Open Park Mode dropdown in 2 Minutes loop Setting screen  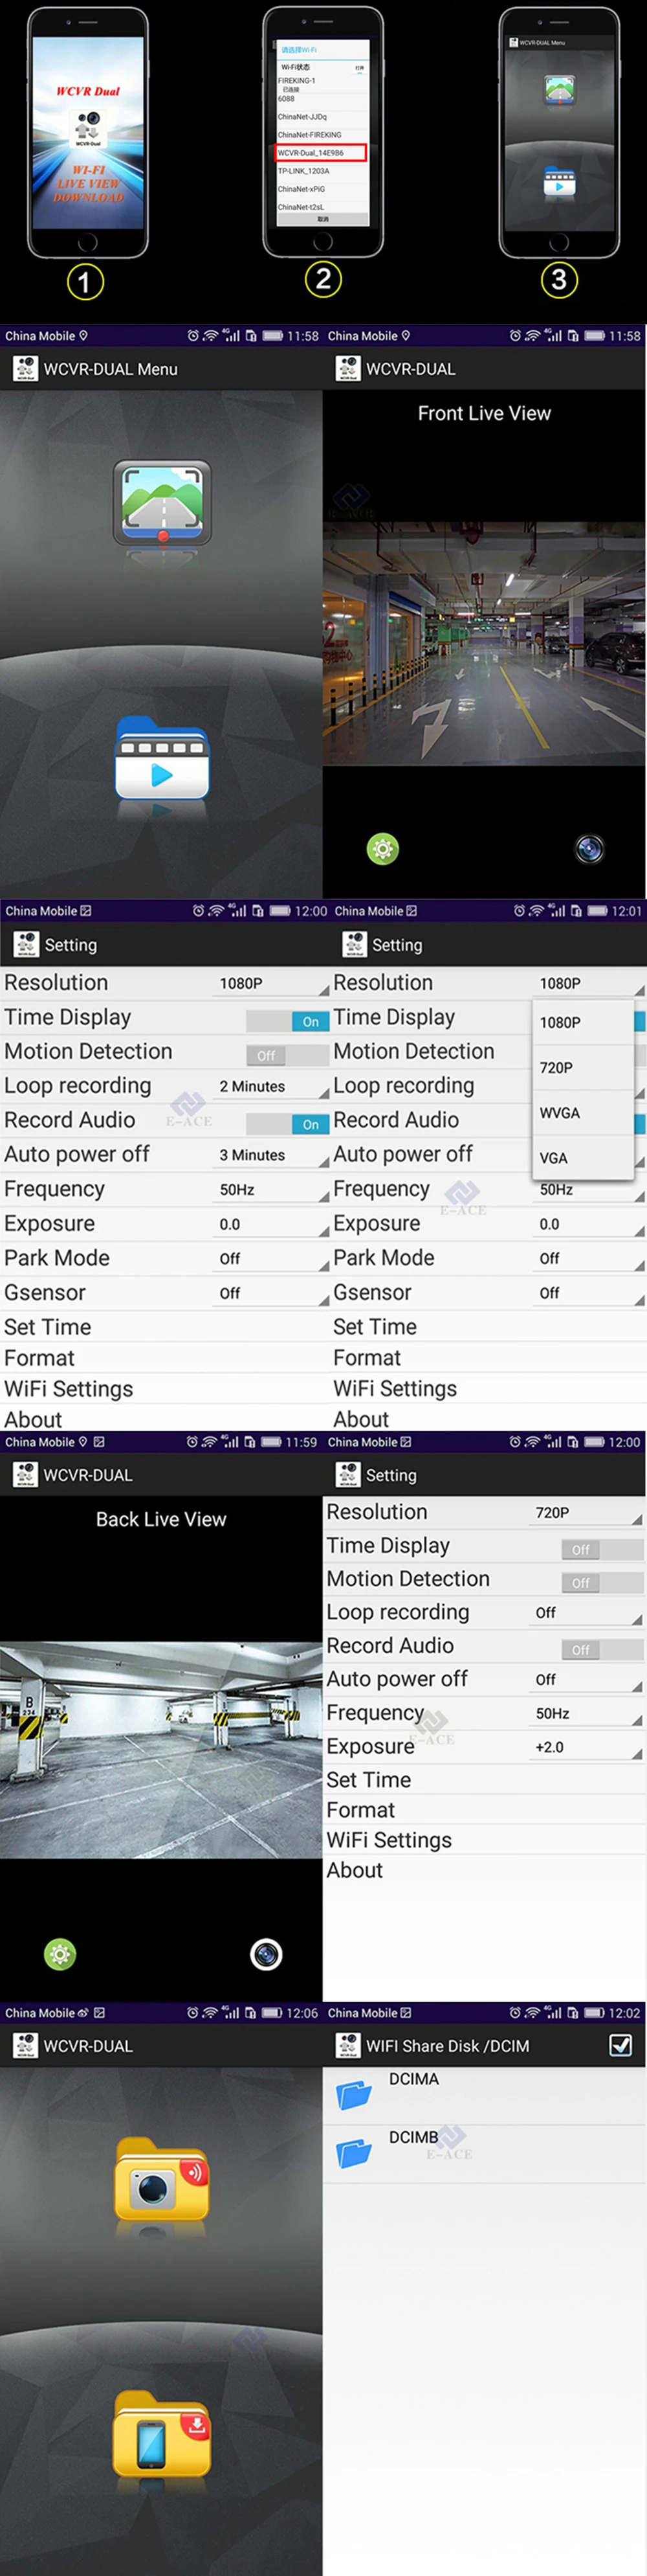click(x=272, y=1258)
